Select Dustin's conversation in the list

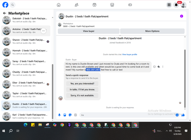(26, 106)
